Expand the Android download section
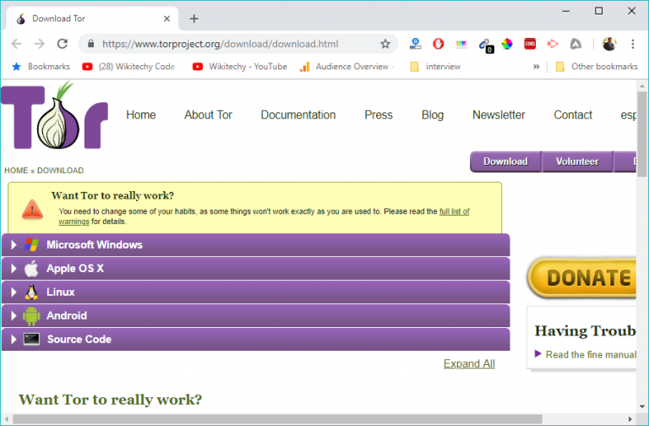This screenshot has width=649, height=426. pyautogui.click(x=66, y=316)
